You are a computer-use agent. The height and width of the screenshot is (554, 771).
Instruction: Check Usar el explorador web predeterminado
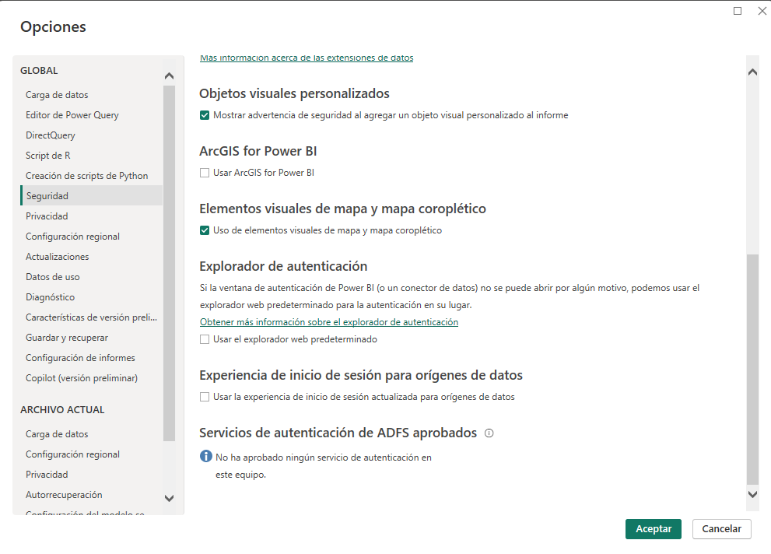pos(205,339)
